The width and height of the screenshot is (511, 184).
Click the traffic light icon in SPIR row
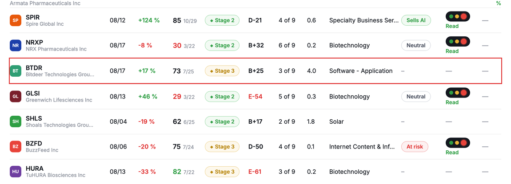tap(458, 16)
